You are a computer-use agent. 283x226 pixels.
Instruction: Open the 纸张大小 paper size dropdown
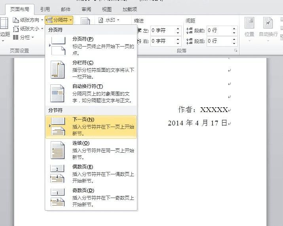[x=28, y=28]
